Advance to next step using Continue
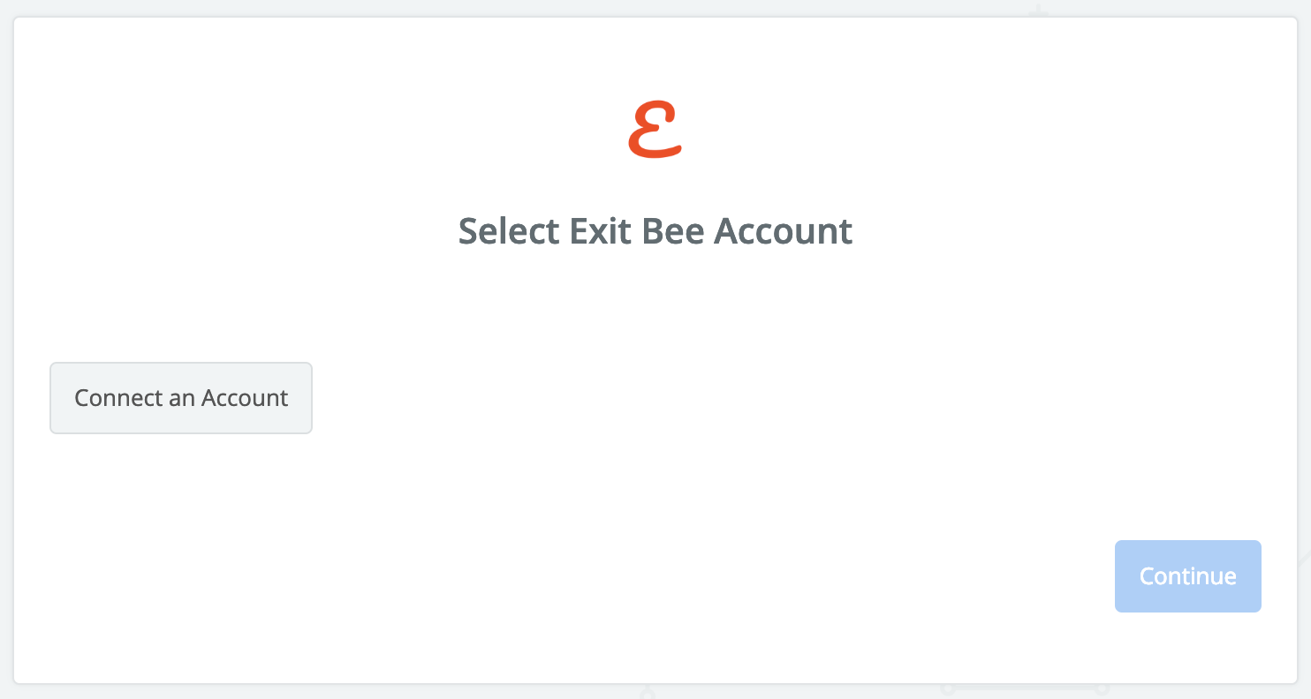This screenshot has width=1311, height=699. click(x=1188, y=576)
